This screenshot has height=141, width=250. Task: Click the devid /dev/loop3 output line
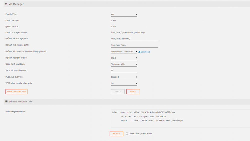click(x=152, y=120)
